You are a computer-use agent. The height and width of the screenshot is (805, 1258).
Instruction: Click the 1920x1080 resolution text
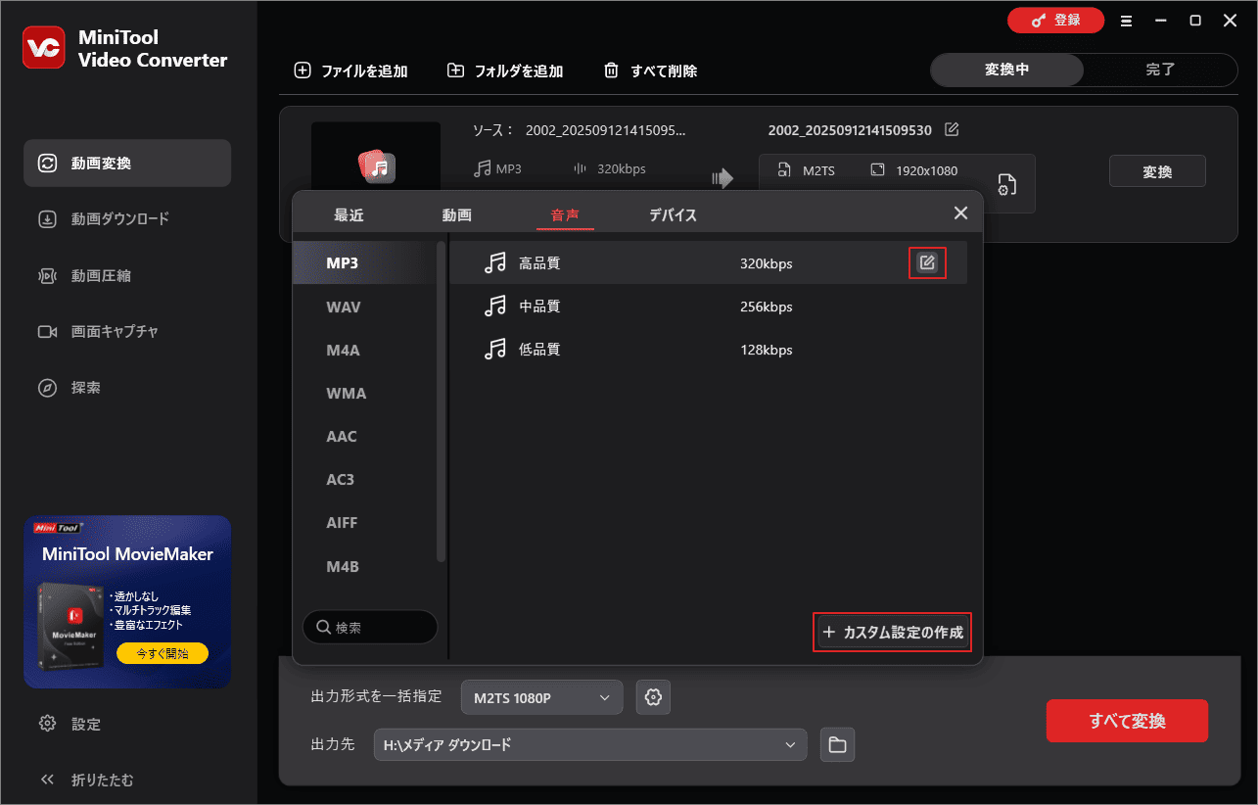926,170
